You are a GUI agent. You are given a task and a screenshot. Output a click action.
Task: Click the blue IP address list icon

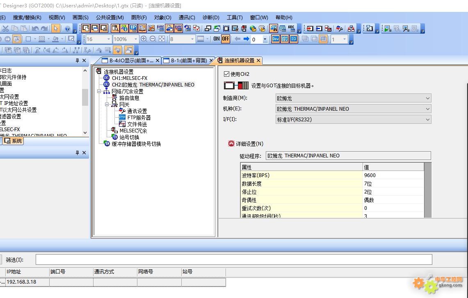coord(133,28)
